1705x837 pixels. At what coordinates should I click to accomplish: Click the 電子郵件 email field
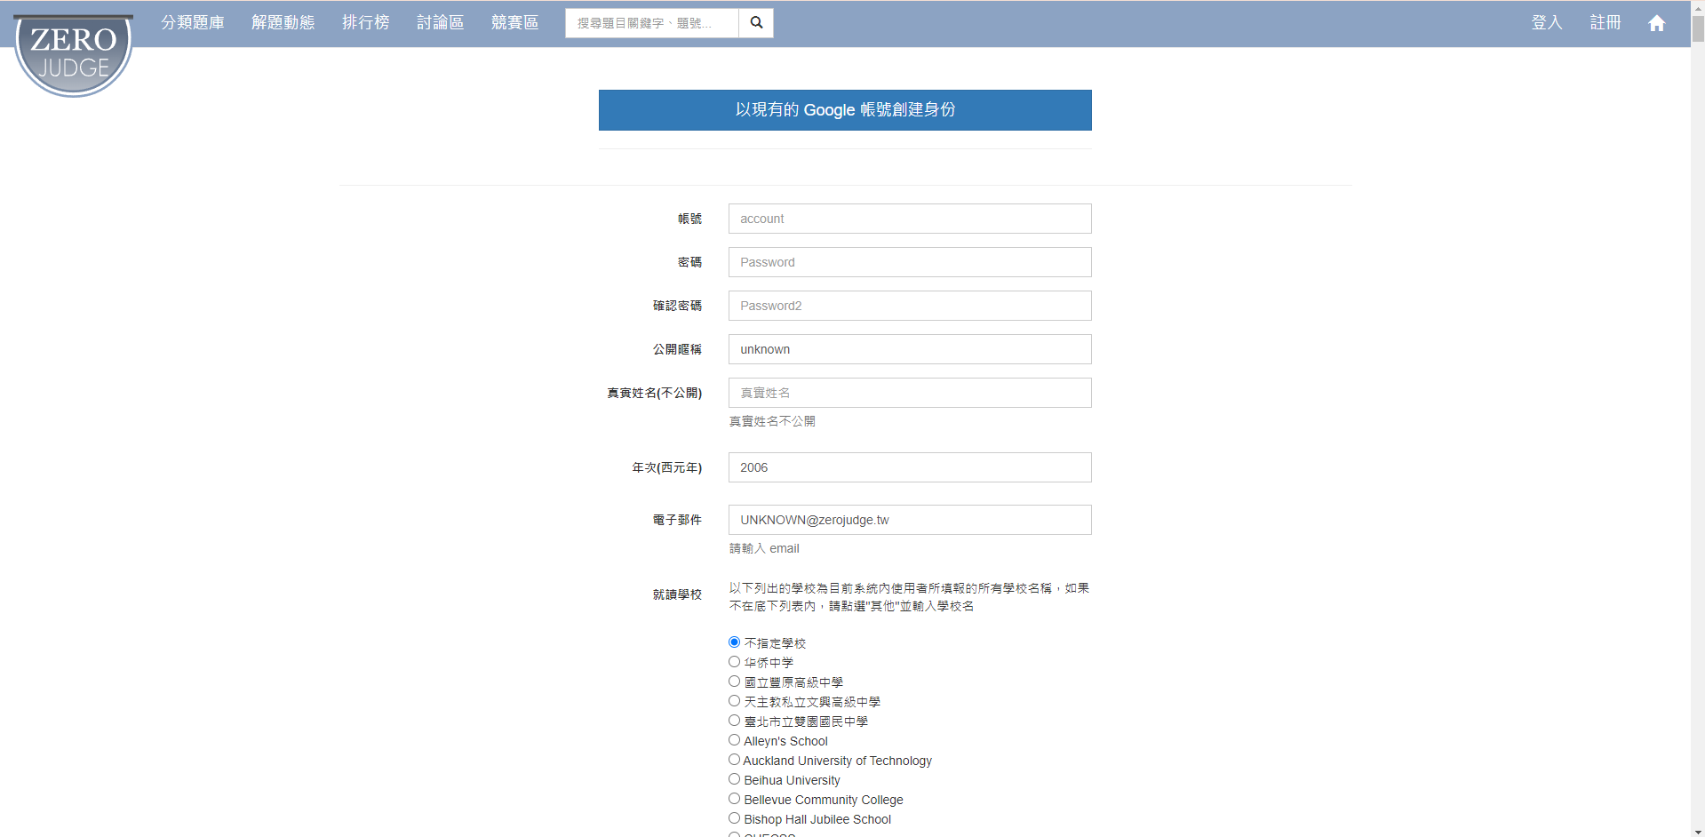[x=909, y=520]
